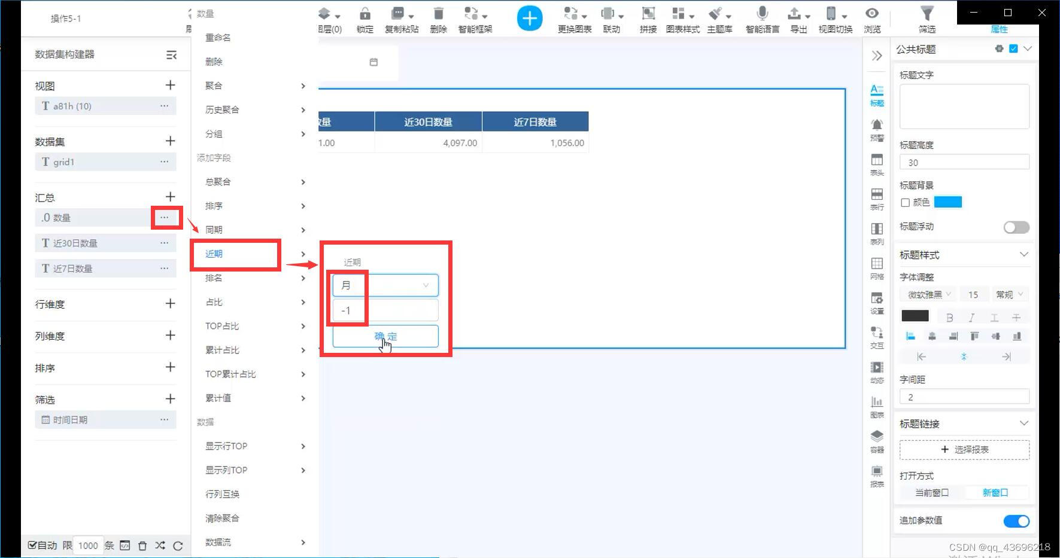Toggle italic text formatting
The height and width of the screenshot is (558, 1060).
point(971,318)
